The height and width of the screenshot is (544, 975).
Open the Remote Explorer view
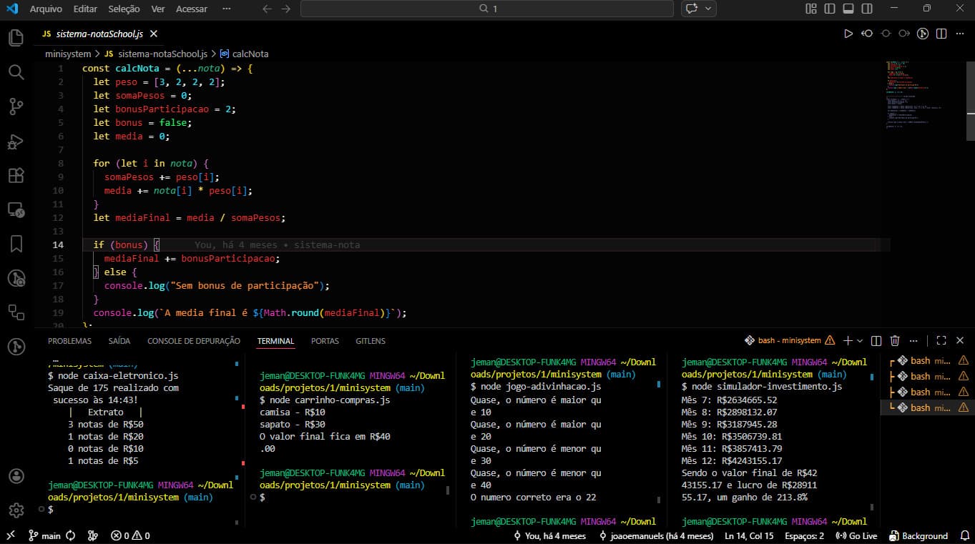click(16, 209)
